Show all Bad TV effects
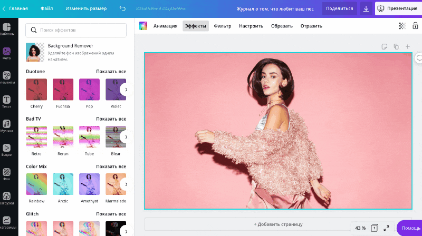Image resolution: width=422 pixels, height=236 pixels. click(111, 119)
